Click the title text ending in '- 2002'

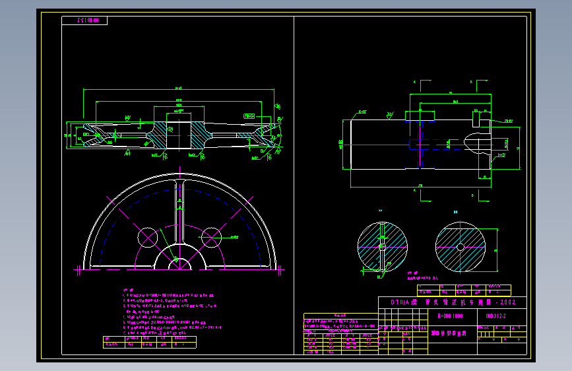click(x=453, y=302)
